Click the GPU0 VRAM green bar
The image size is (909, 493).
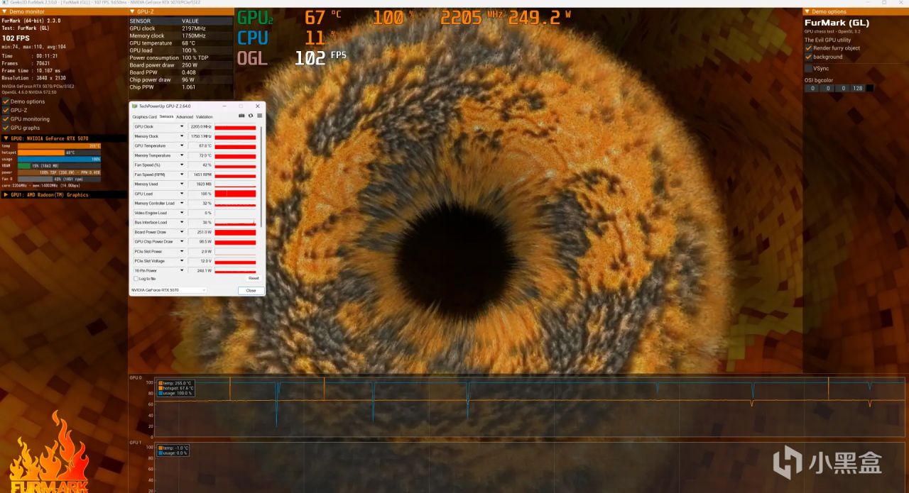(24, 165)
